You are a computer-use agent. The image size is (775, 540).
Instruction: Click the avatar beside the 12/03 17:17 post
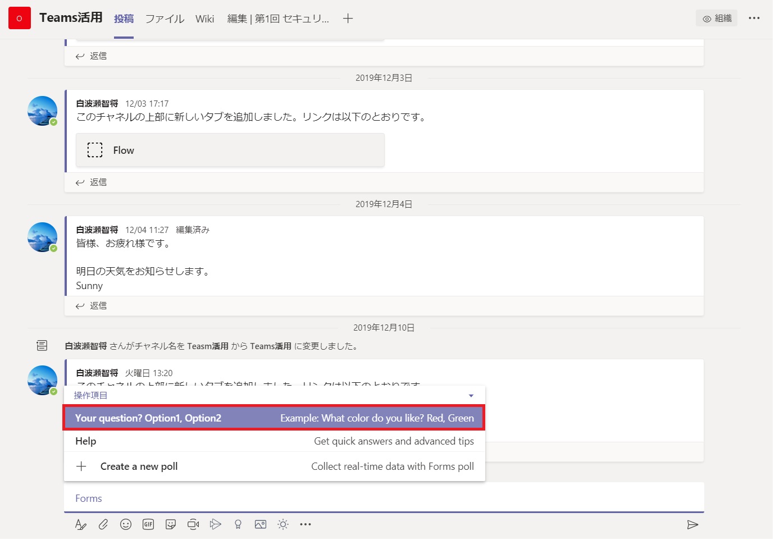coord(43,111)
